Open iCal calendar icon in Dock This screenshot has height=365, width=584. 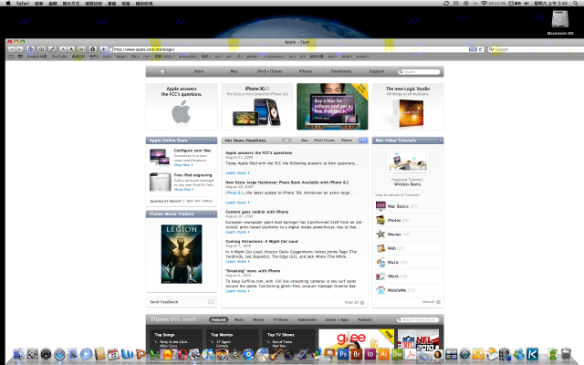coord(113,354)
